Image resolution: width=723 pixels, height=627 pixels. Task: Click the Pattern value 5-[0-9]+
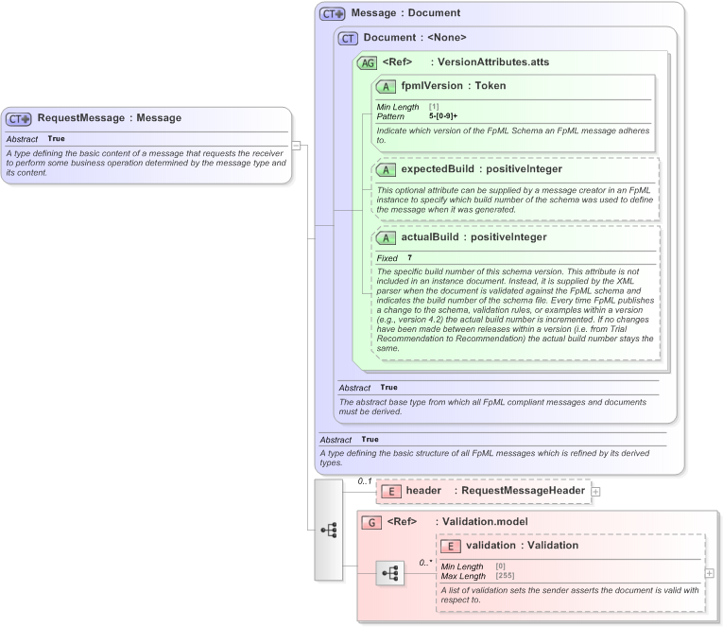[x=443, y=116]
